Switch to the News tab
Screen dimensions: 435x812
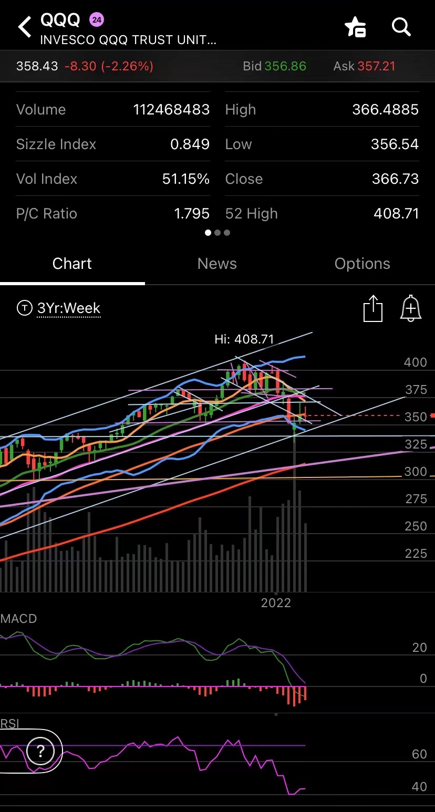[x=217, y=264]
